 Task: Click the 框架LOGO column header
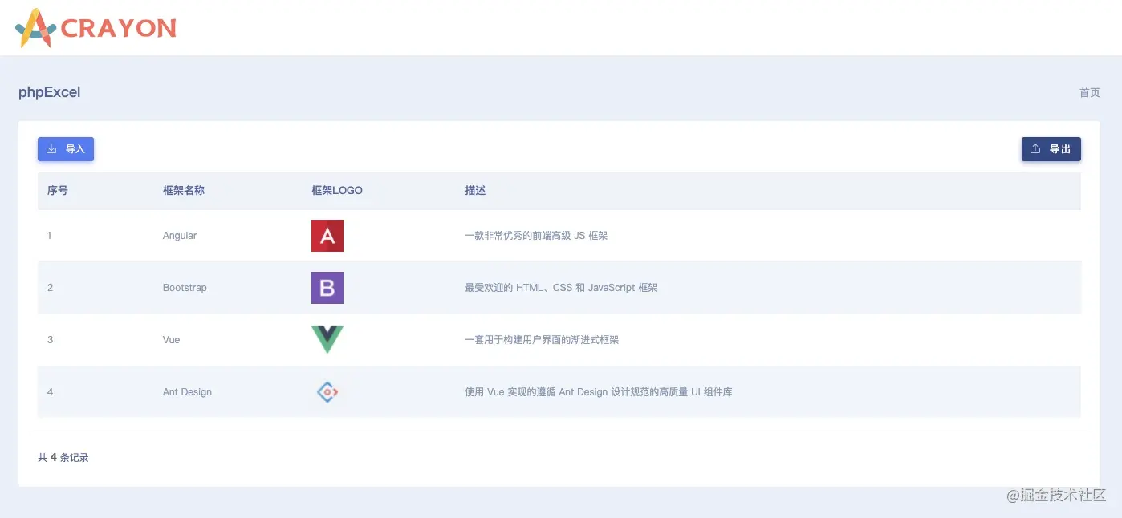click(337, 191)
